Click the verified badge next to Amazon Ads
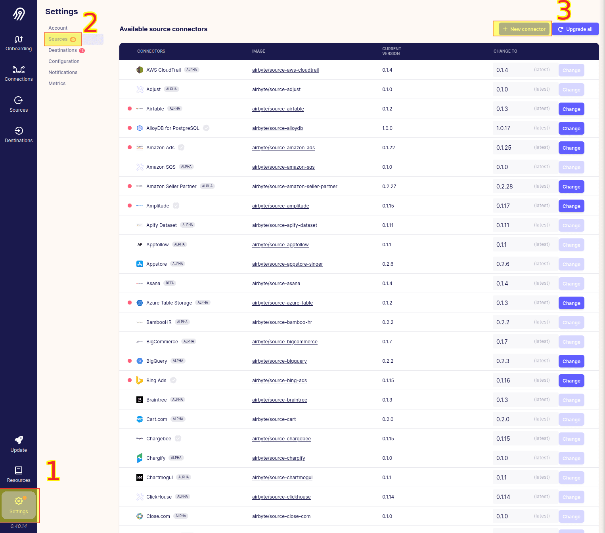605x533 pixels. [x=181, y=147]
